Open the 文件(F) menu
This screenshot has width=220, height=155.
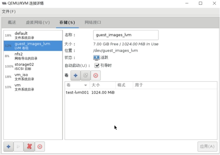click(x=9, y=12)
